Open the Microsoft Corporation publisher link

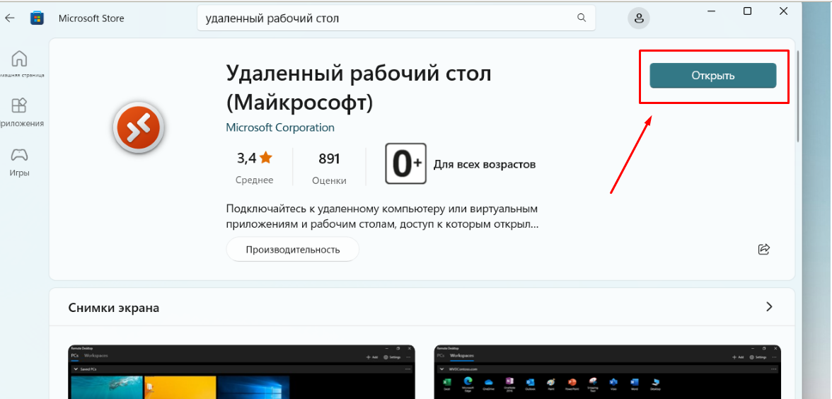(280, 127)
